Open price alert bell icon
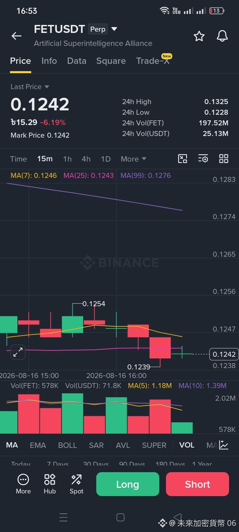The image size is (239, 532). (x=222, y=36)
